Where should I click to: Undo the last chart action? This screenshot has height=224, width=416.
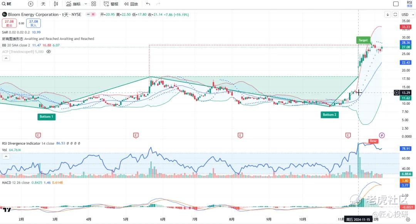(148, 4)
